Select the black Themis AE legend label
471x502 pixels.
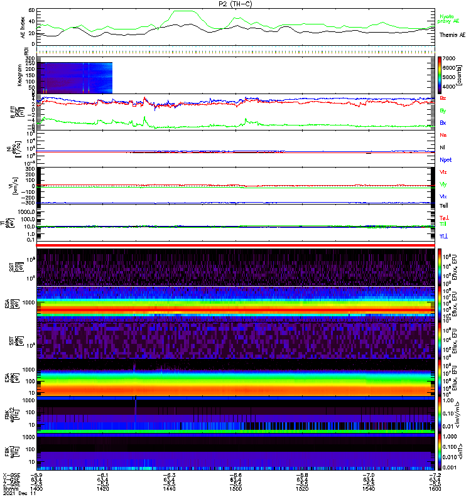[452, 35]
